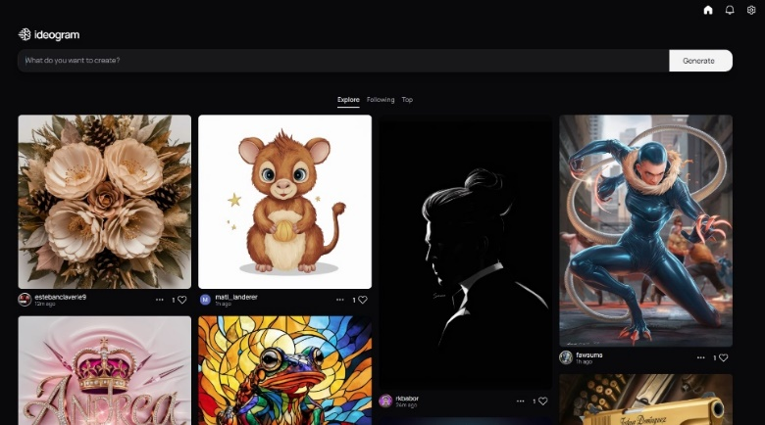Open fawsuma's profile avatar
Screen dimensions: 765x425
tap(566, 357)
